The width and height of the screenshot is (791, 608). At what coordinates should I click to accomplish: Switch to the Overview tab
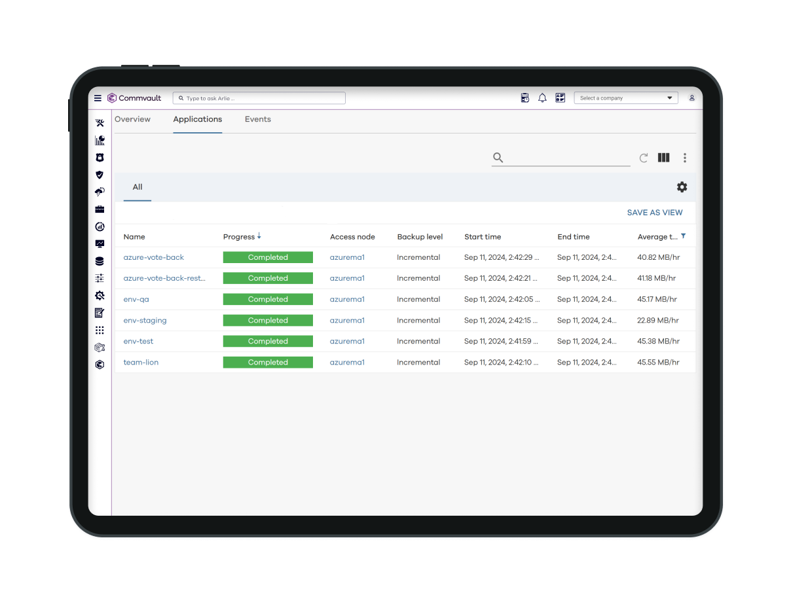133,119
